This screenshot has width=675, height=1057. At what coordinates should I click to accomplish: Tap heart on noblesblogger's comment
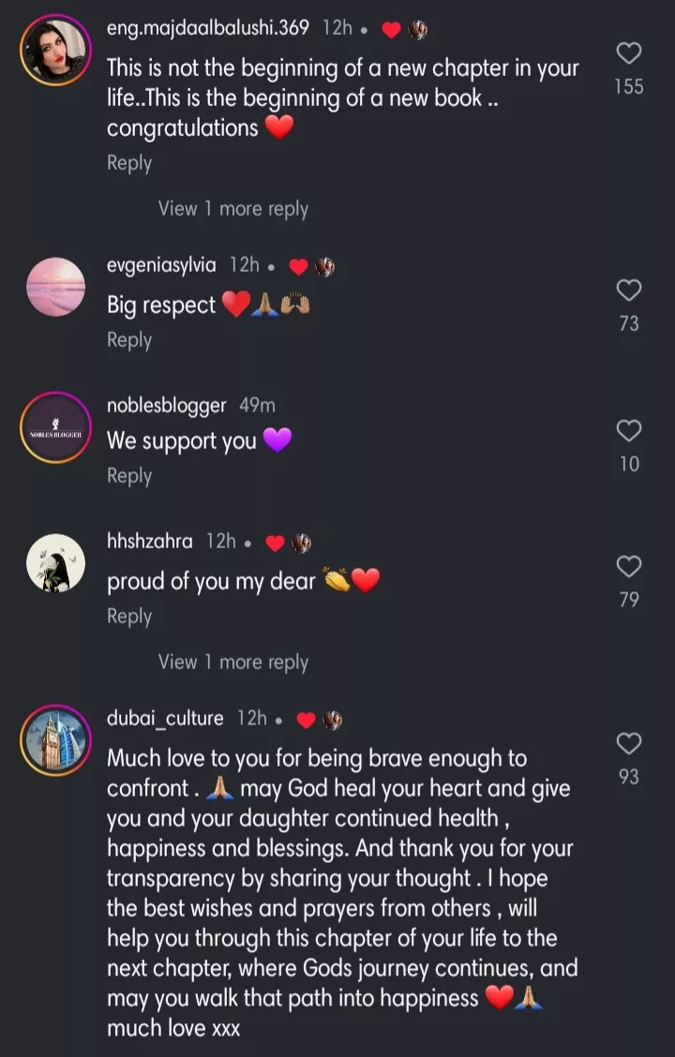click(x=628, y=431)
